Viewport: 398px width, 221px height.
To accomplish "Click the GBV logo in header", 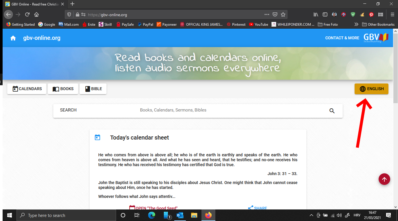I will (376, 38).
